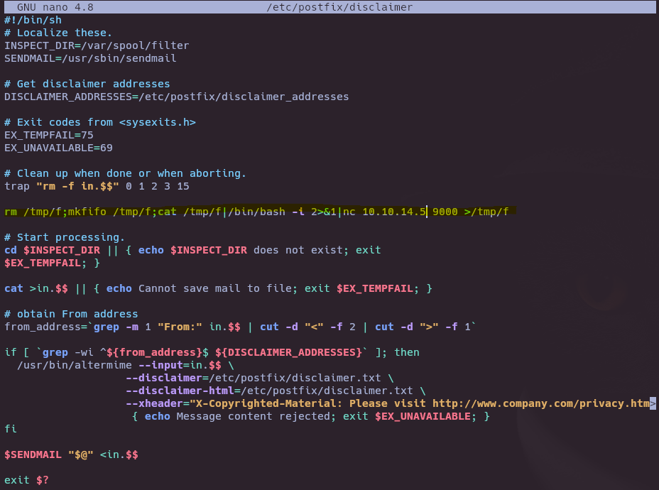Click the 'SENDMAIL=/usr/sbin/sendmail' line
Viewport: 659px width, 490px height.
pos(90,58)
